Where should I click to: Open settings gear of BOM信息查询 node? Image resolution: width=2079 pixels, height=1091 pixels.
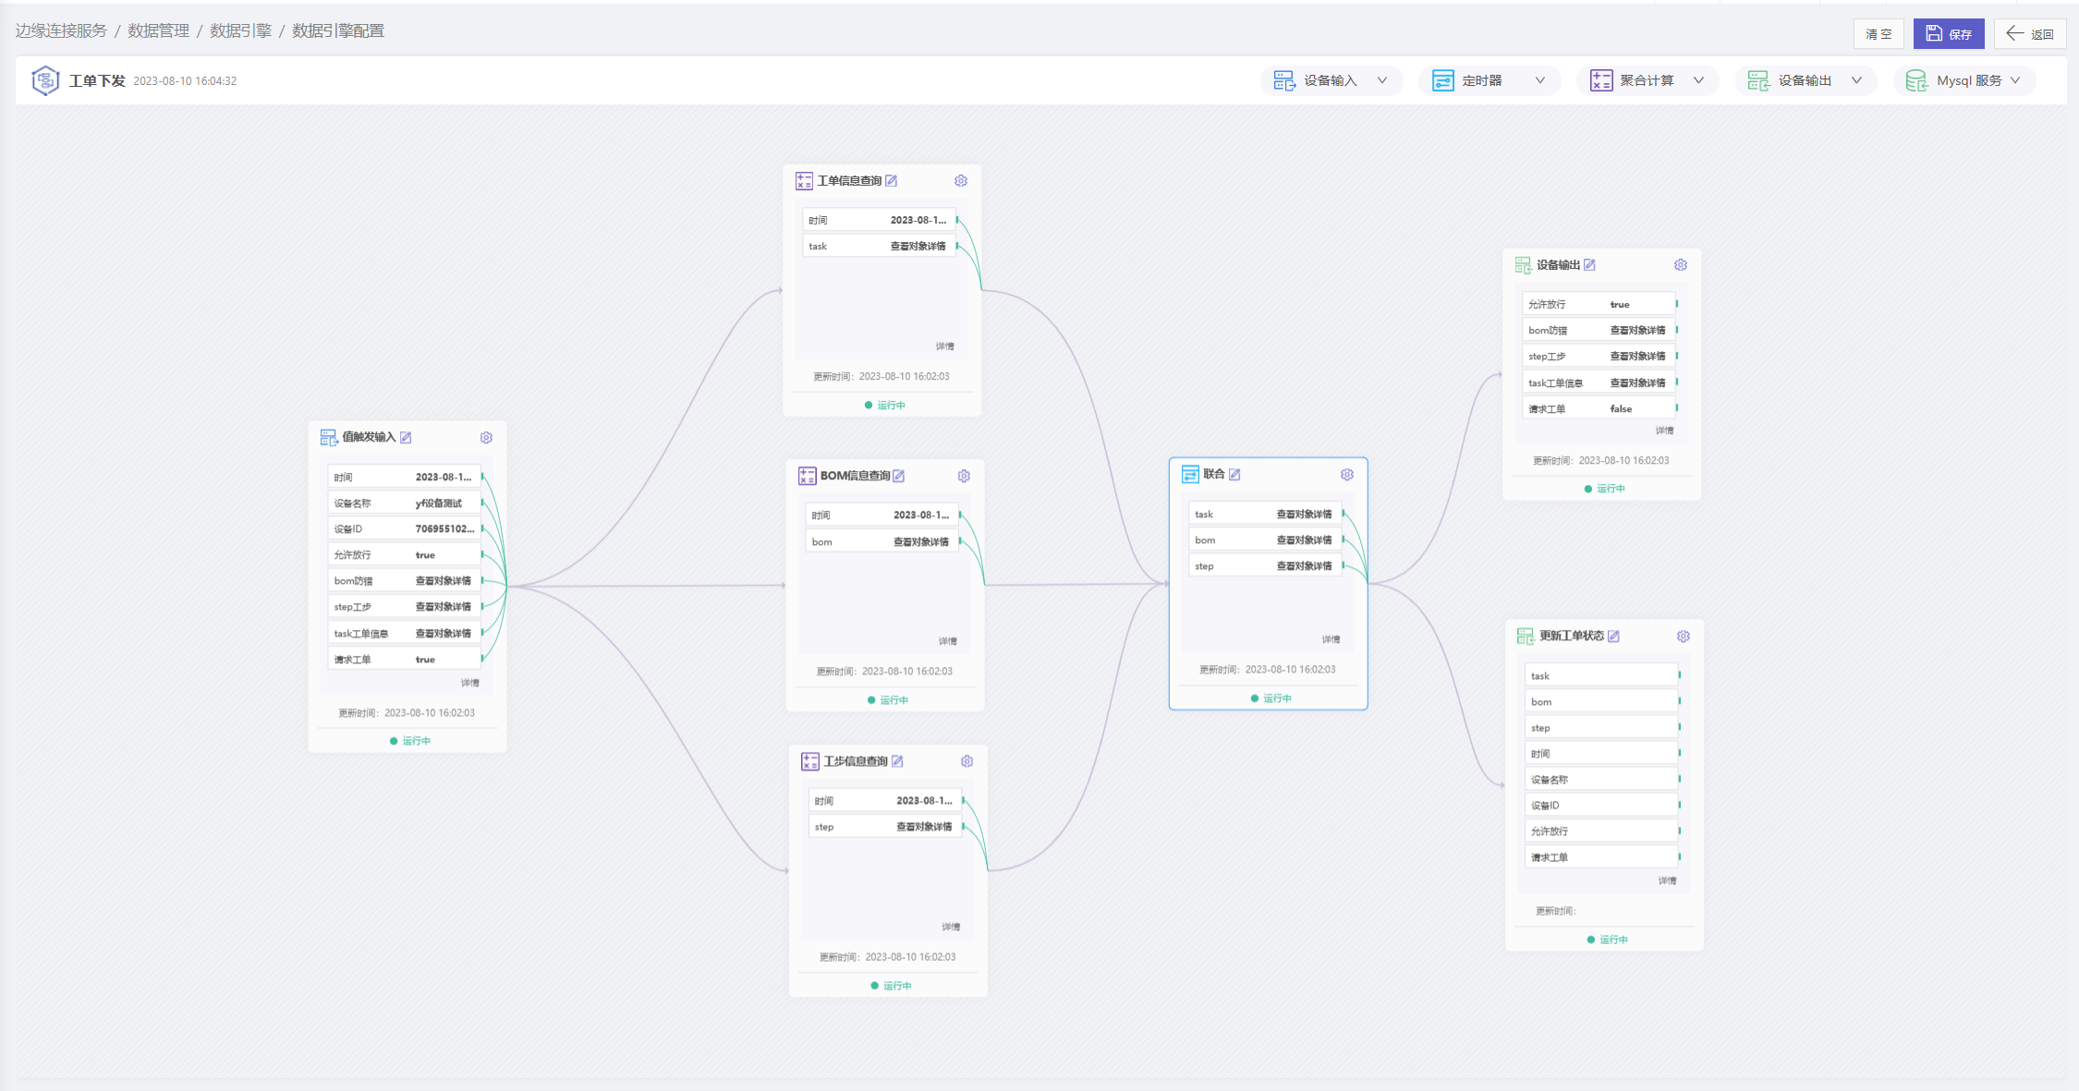tap(964, 476)
